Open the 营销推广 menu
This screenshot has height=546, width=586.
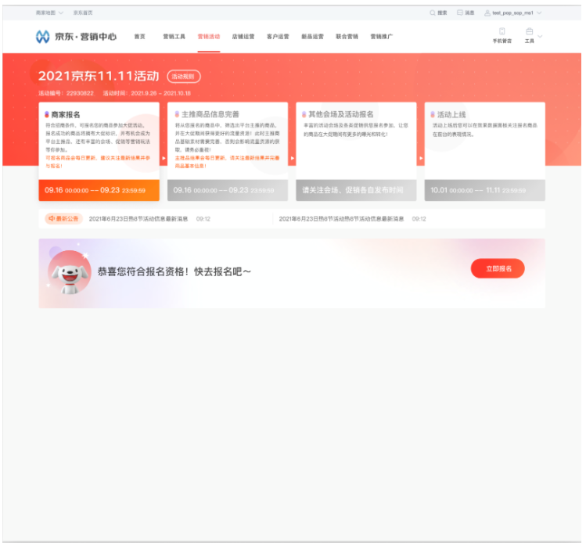pyautogui.click(x=381, y=37)
